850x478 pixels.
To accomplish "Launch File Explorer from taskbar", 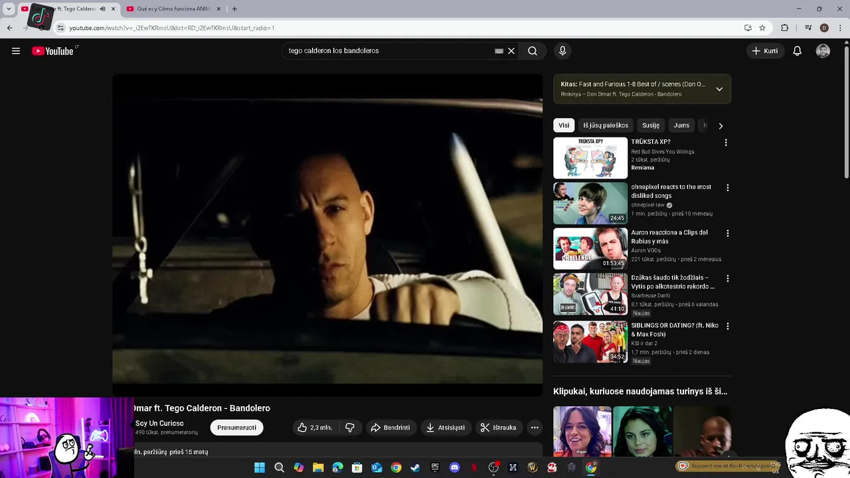I will pos(318,467).
